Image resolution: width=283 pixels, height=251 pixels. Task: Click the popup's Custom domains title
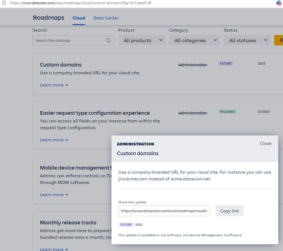138,153
